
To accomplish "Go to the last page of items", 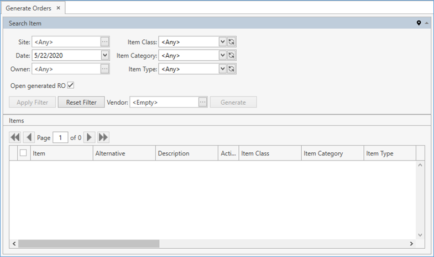I will point(103,137).
